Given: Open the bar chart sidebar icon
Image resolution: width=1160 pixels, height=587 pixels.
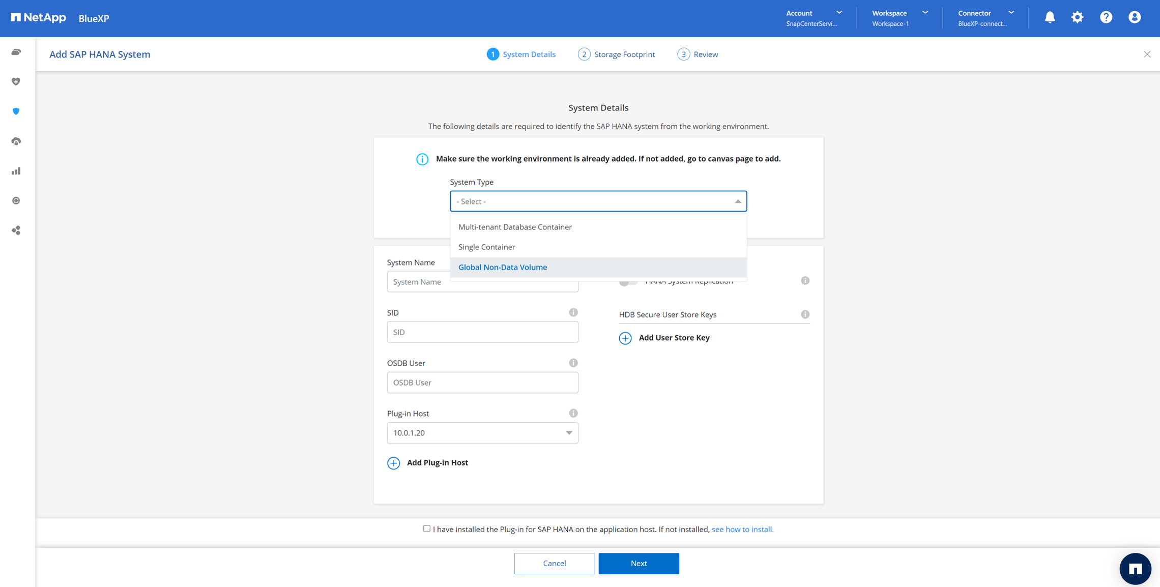Looking at the screenshot, I should coord(16,171).
